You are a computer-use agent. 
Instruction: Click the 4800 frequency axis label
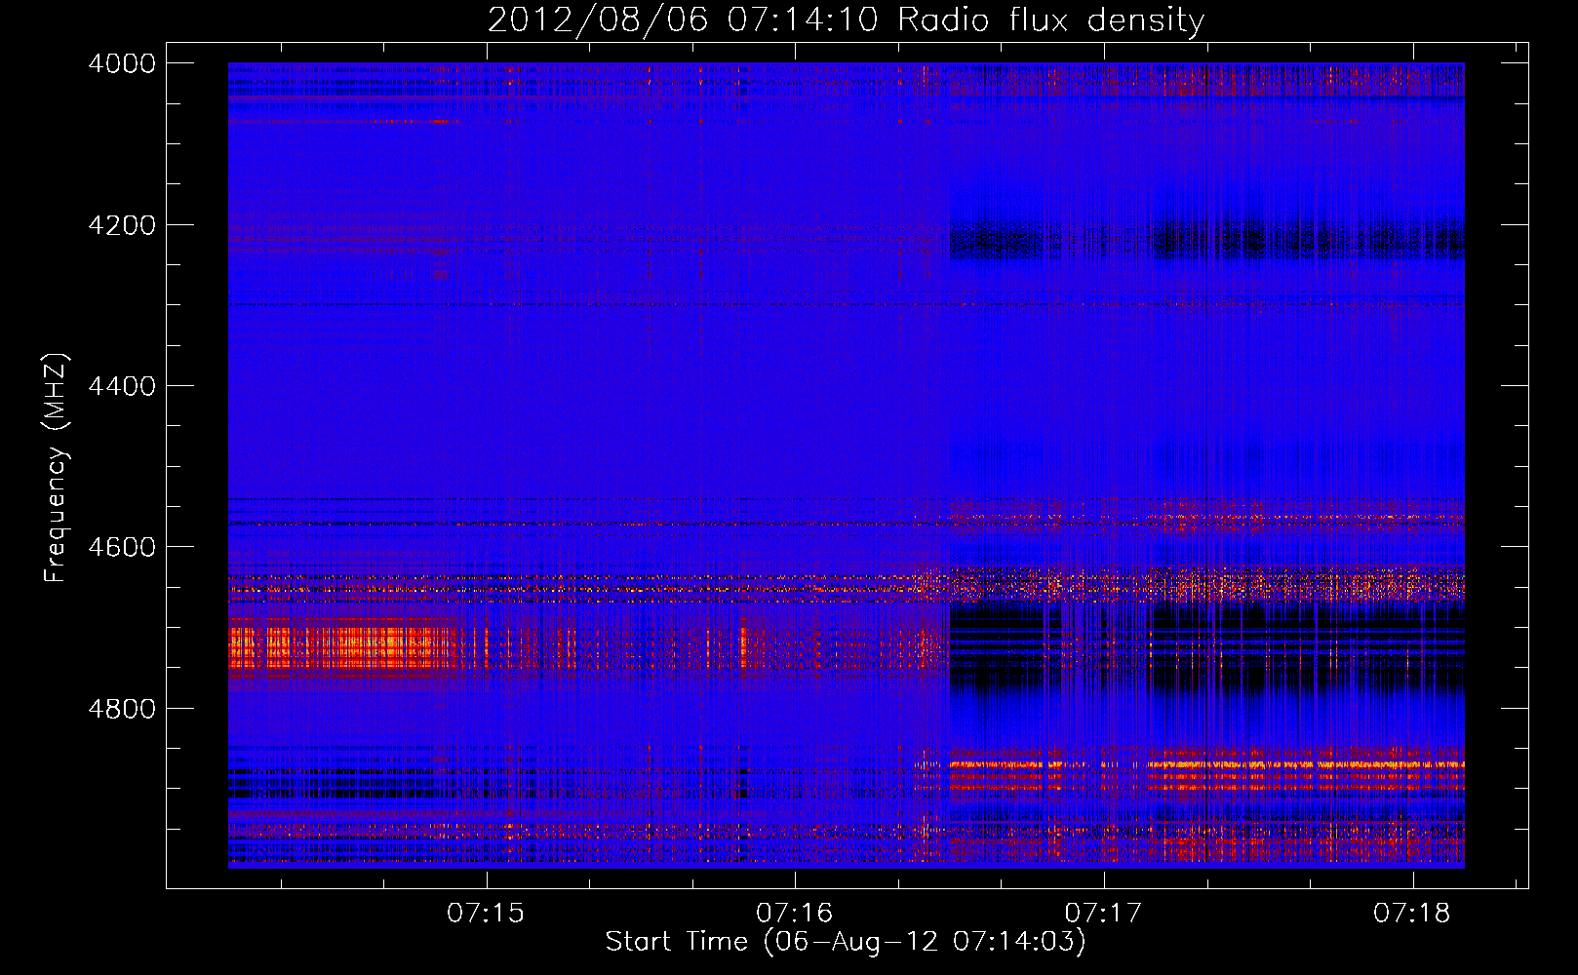click(122, 709)
